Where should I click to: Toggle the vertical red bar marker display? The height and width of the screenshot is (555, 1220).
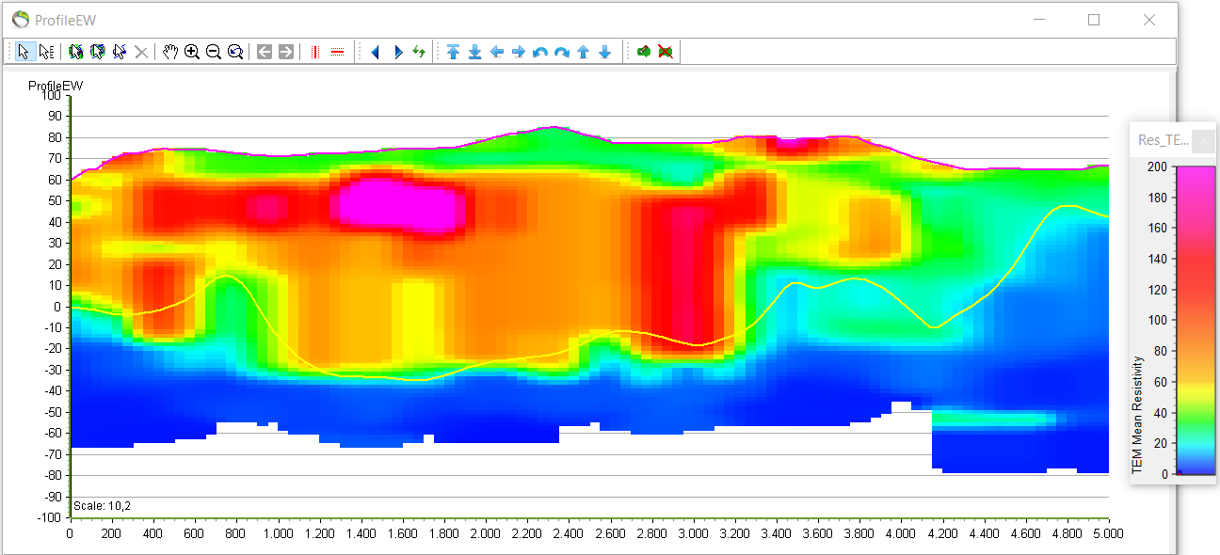(314, 52)
